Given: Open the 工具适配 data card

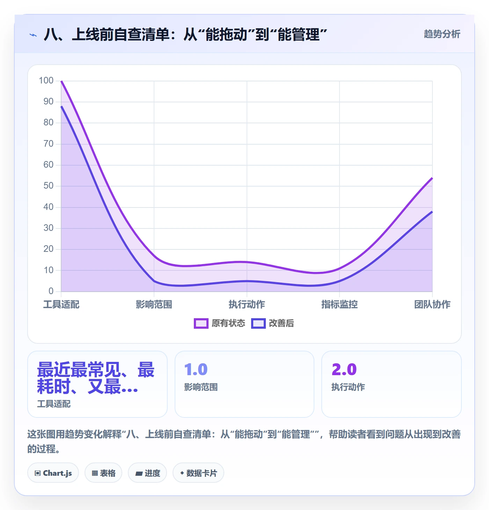Looking at the screenshot, I should [97, 384].
